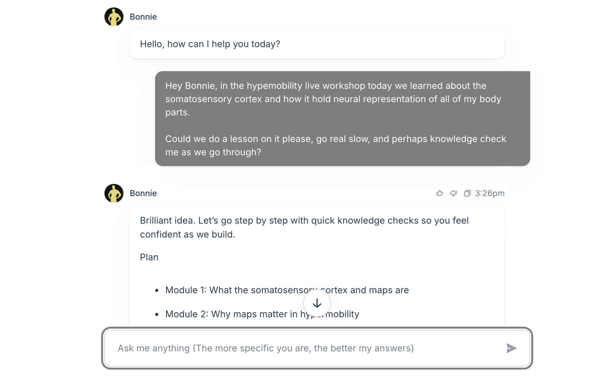This screenshot has width=616, height=376.
Task: Select the Module 2 hypermobility item
Action: 262,314
